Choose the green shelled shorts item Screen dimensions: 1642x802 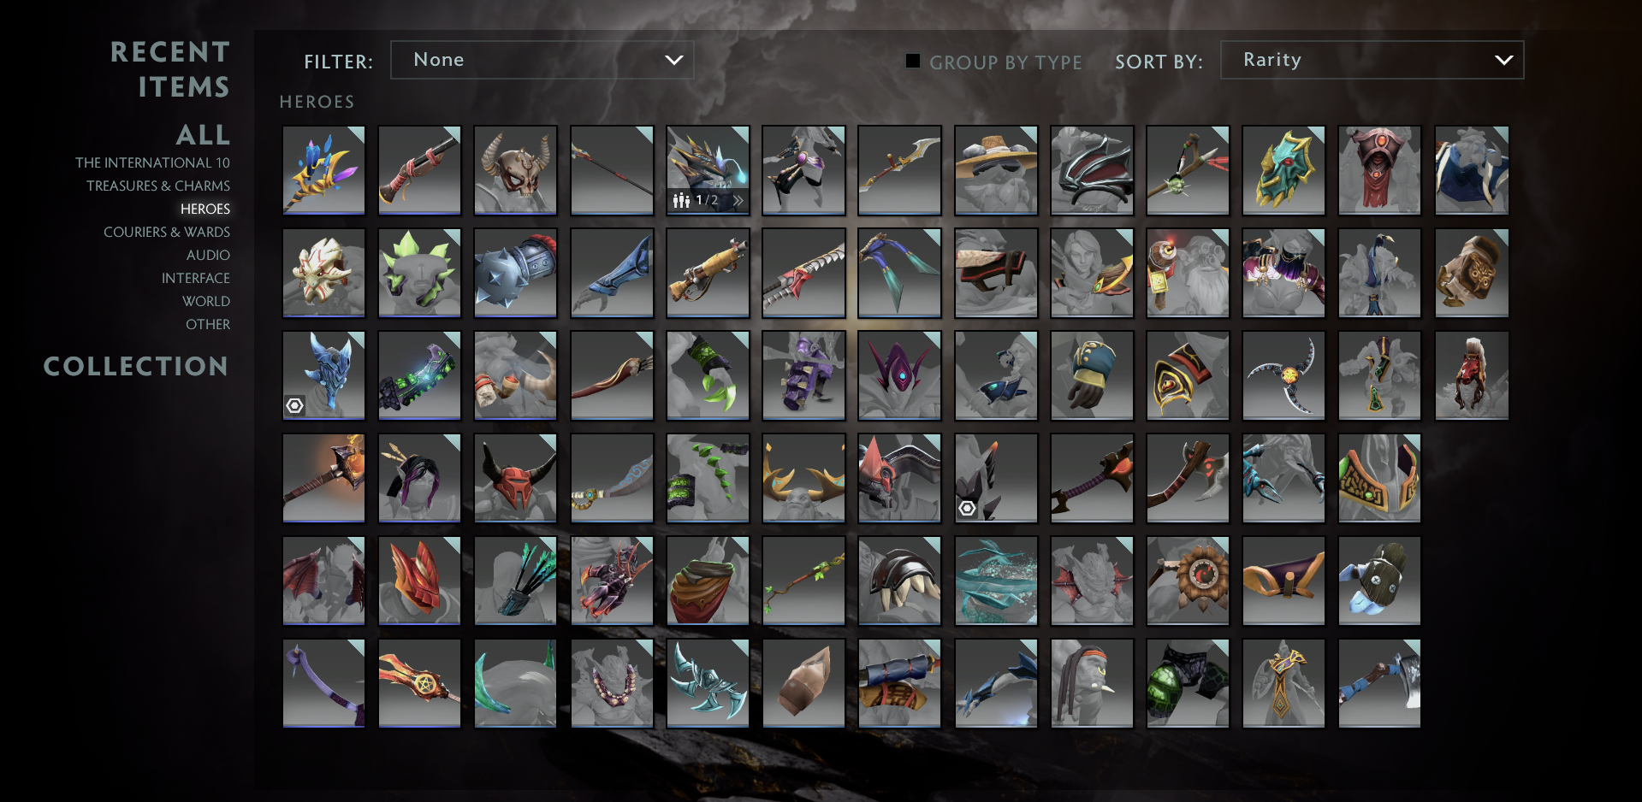click(1188, 683)
